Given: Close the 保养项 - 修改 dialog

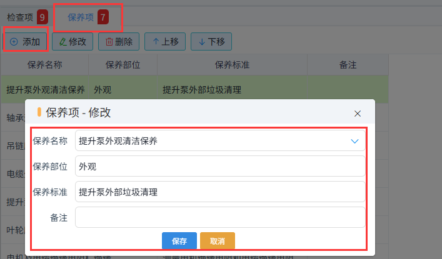Looking at the screenshot, I should tap(358, 114).
